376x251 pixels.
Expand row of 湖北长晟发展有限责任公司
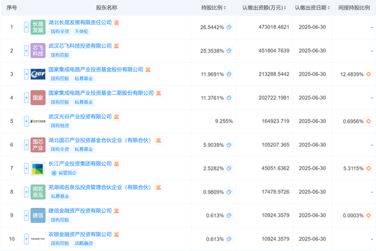27,27
